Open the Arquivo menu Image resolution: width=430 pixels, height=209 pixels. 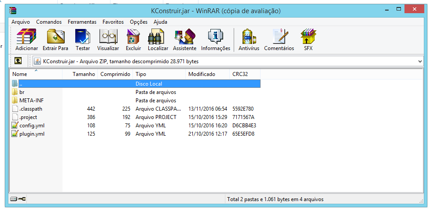tap(21, 22)
